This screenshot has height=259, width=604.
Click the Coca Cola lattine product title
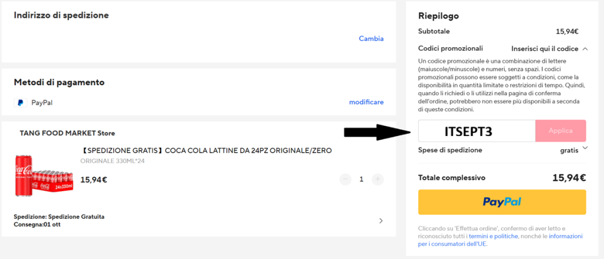[206, 150]
